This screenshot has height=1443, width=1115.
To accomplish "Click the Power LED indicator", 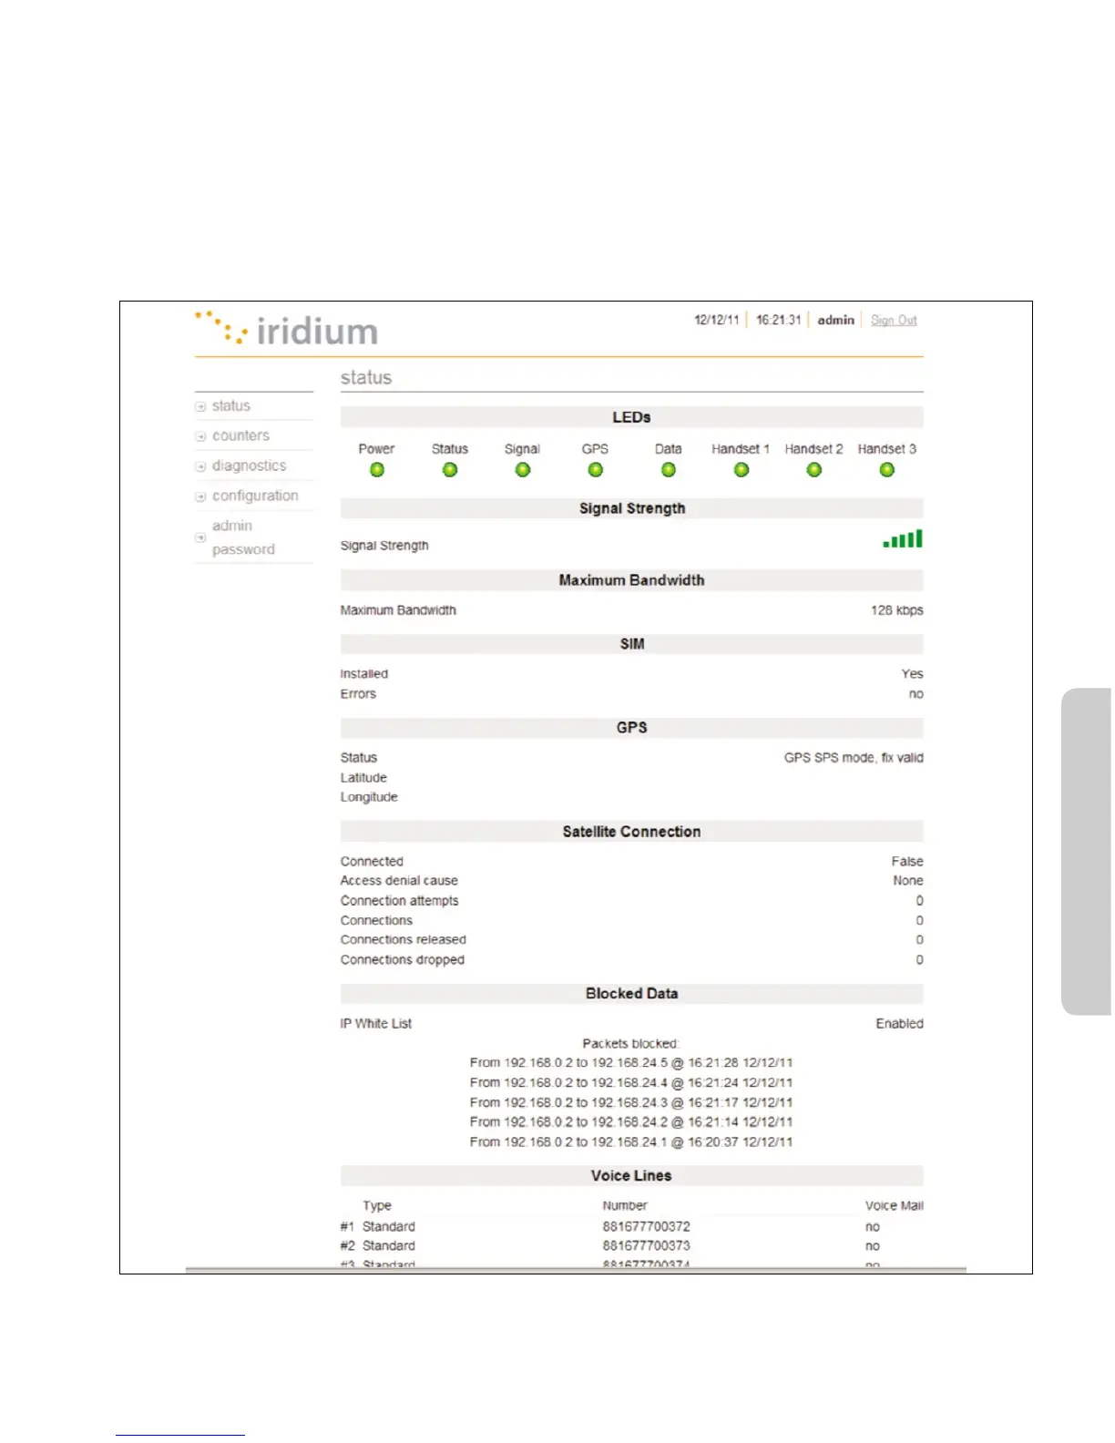I will pyautogui.click(x=377, y=470).
